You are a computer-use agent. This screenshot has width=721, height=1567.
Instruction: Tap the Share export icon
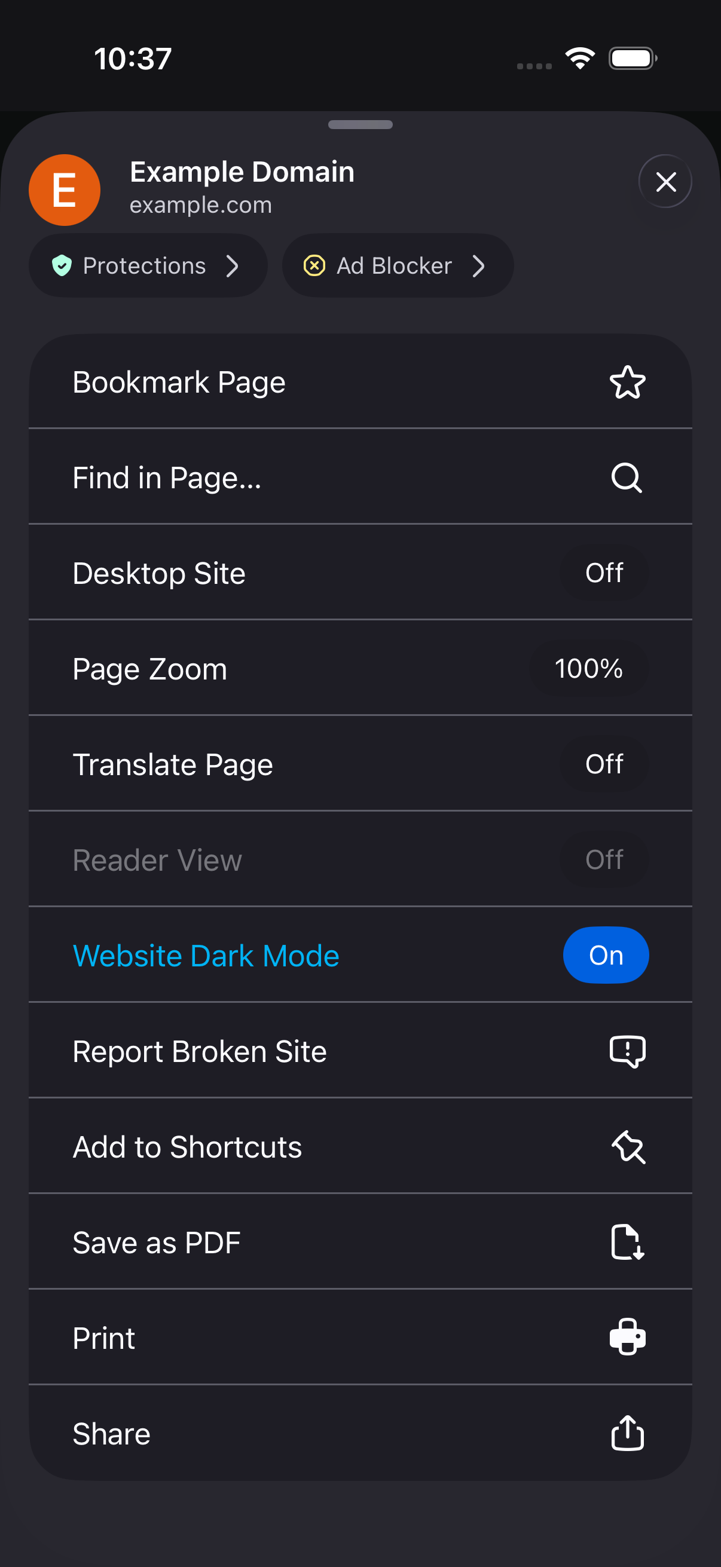click(x=627, y=1433)
